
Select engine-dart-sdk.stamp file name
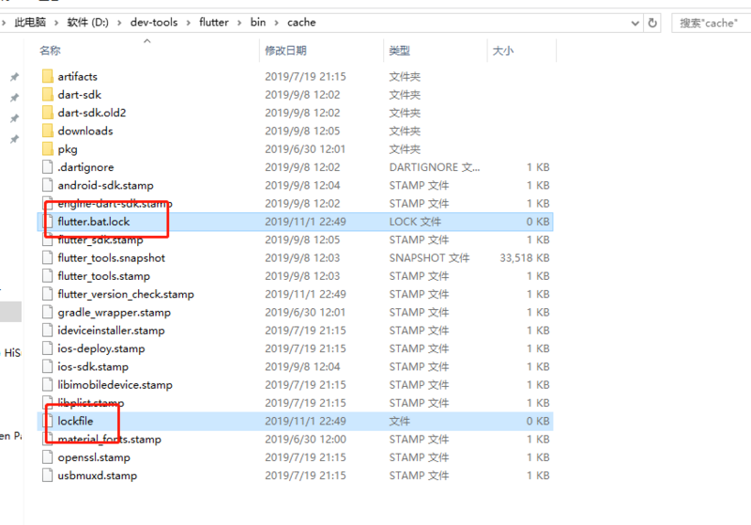[x=115, y=203]
